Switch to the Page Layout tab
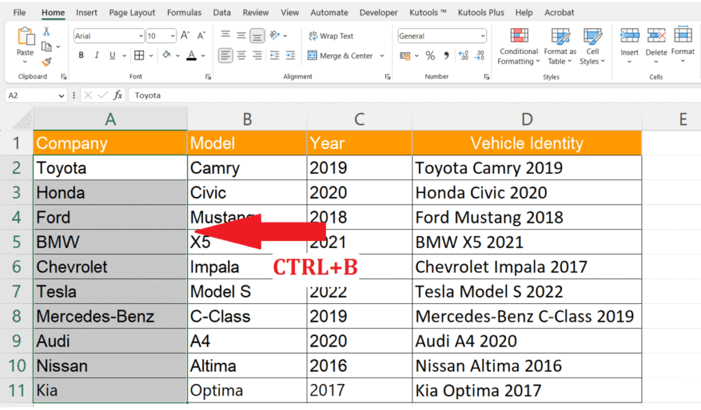The height and width of the screenshot is (410, 701). [132, 12]
